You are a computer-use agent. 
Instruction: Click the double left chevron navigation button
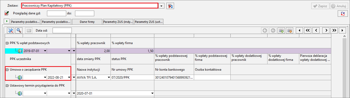(x=308, y=31)
